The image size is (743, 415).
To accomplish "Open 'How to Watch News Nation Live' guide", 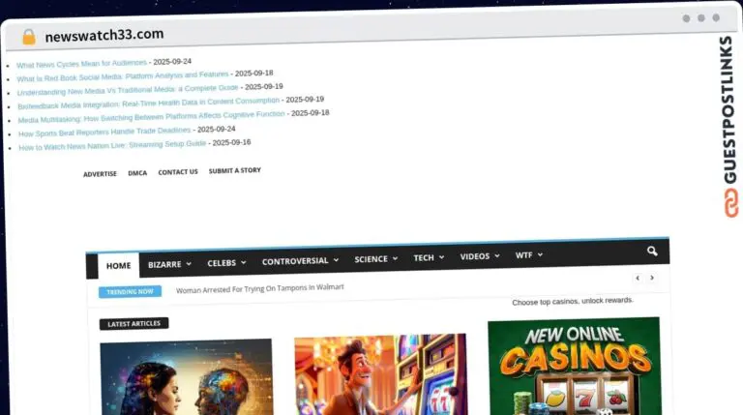I will 112,145.
